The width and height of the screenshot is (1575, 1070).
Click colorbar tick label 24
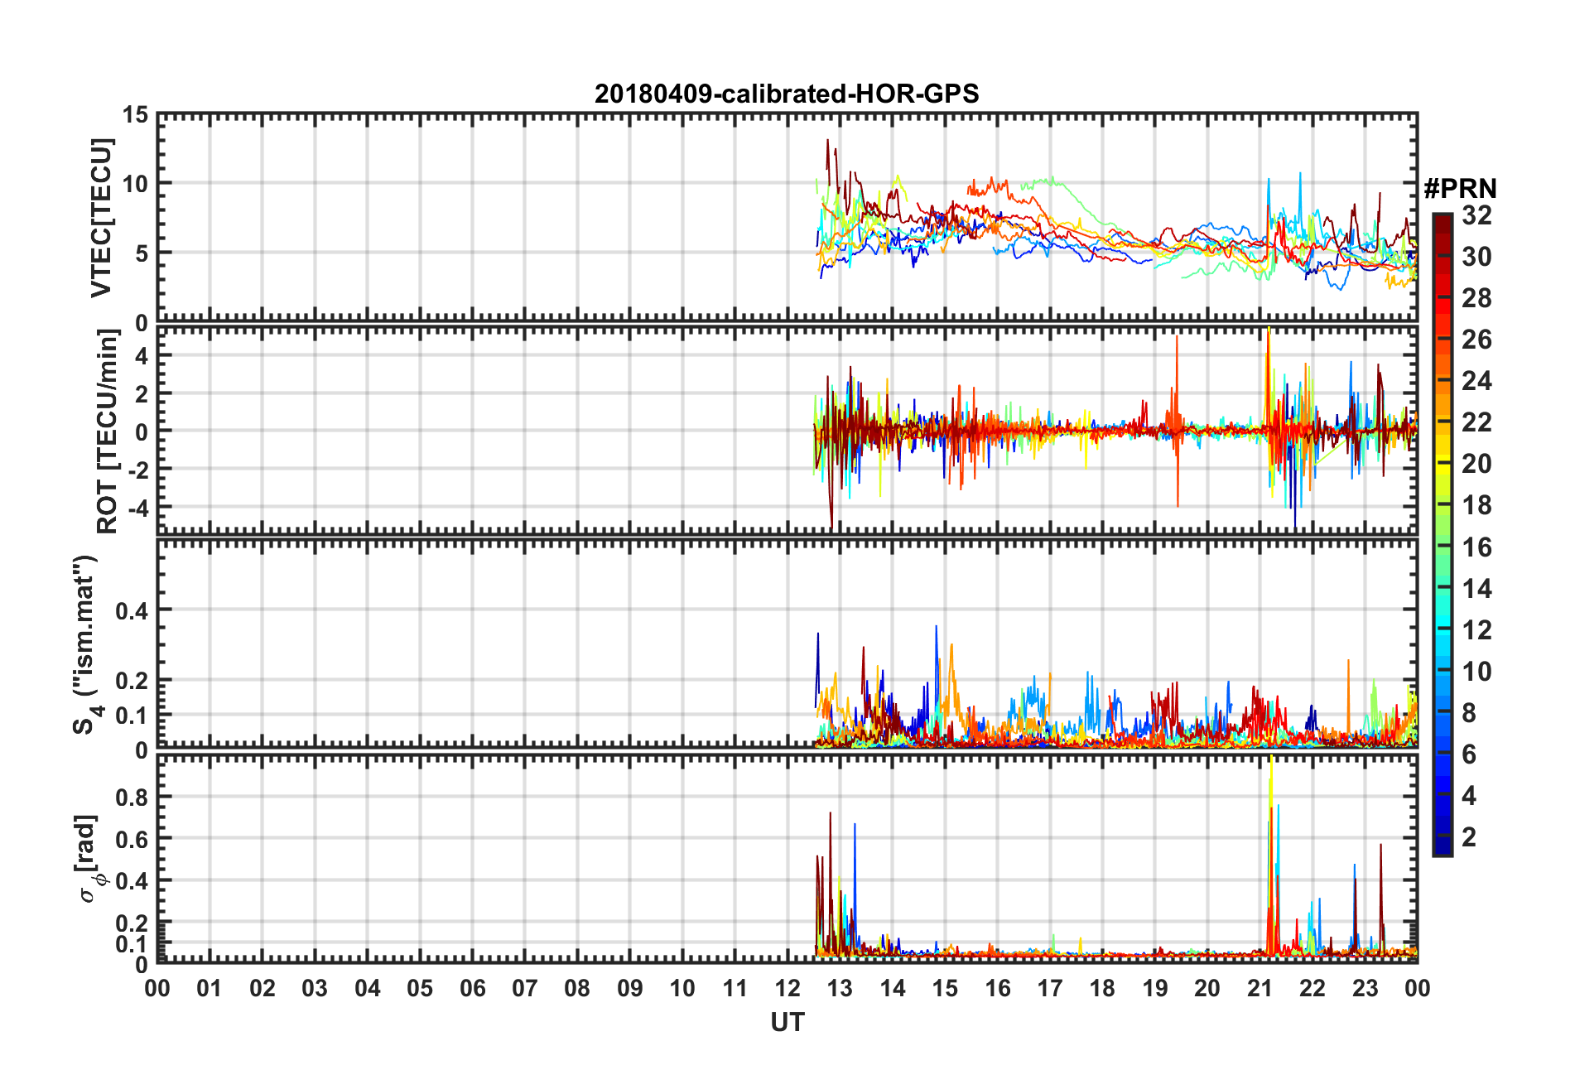tap(1476, 381)
